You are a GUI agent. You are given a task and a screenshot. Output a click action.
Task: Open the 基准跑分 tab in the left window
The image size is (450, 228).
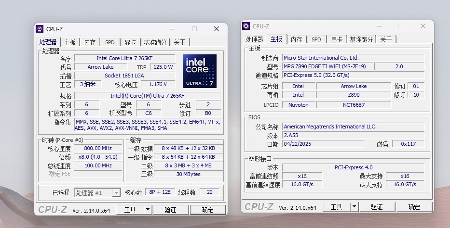[155, 42]
